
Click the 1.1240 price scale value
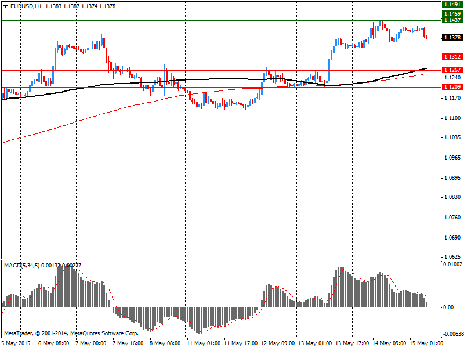(x=452, y=78)
